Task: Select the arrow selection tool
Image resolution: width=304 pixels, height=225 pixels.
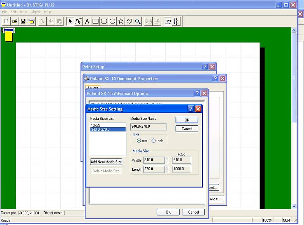Action: 70,21
